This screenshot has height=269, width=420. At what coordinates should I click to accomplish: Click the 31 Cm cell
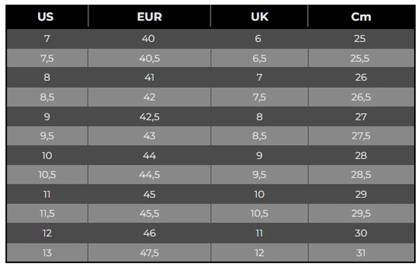click(361, 253)
